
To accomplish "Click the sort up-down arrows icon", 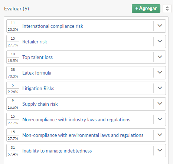I will click(167, 9).
